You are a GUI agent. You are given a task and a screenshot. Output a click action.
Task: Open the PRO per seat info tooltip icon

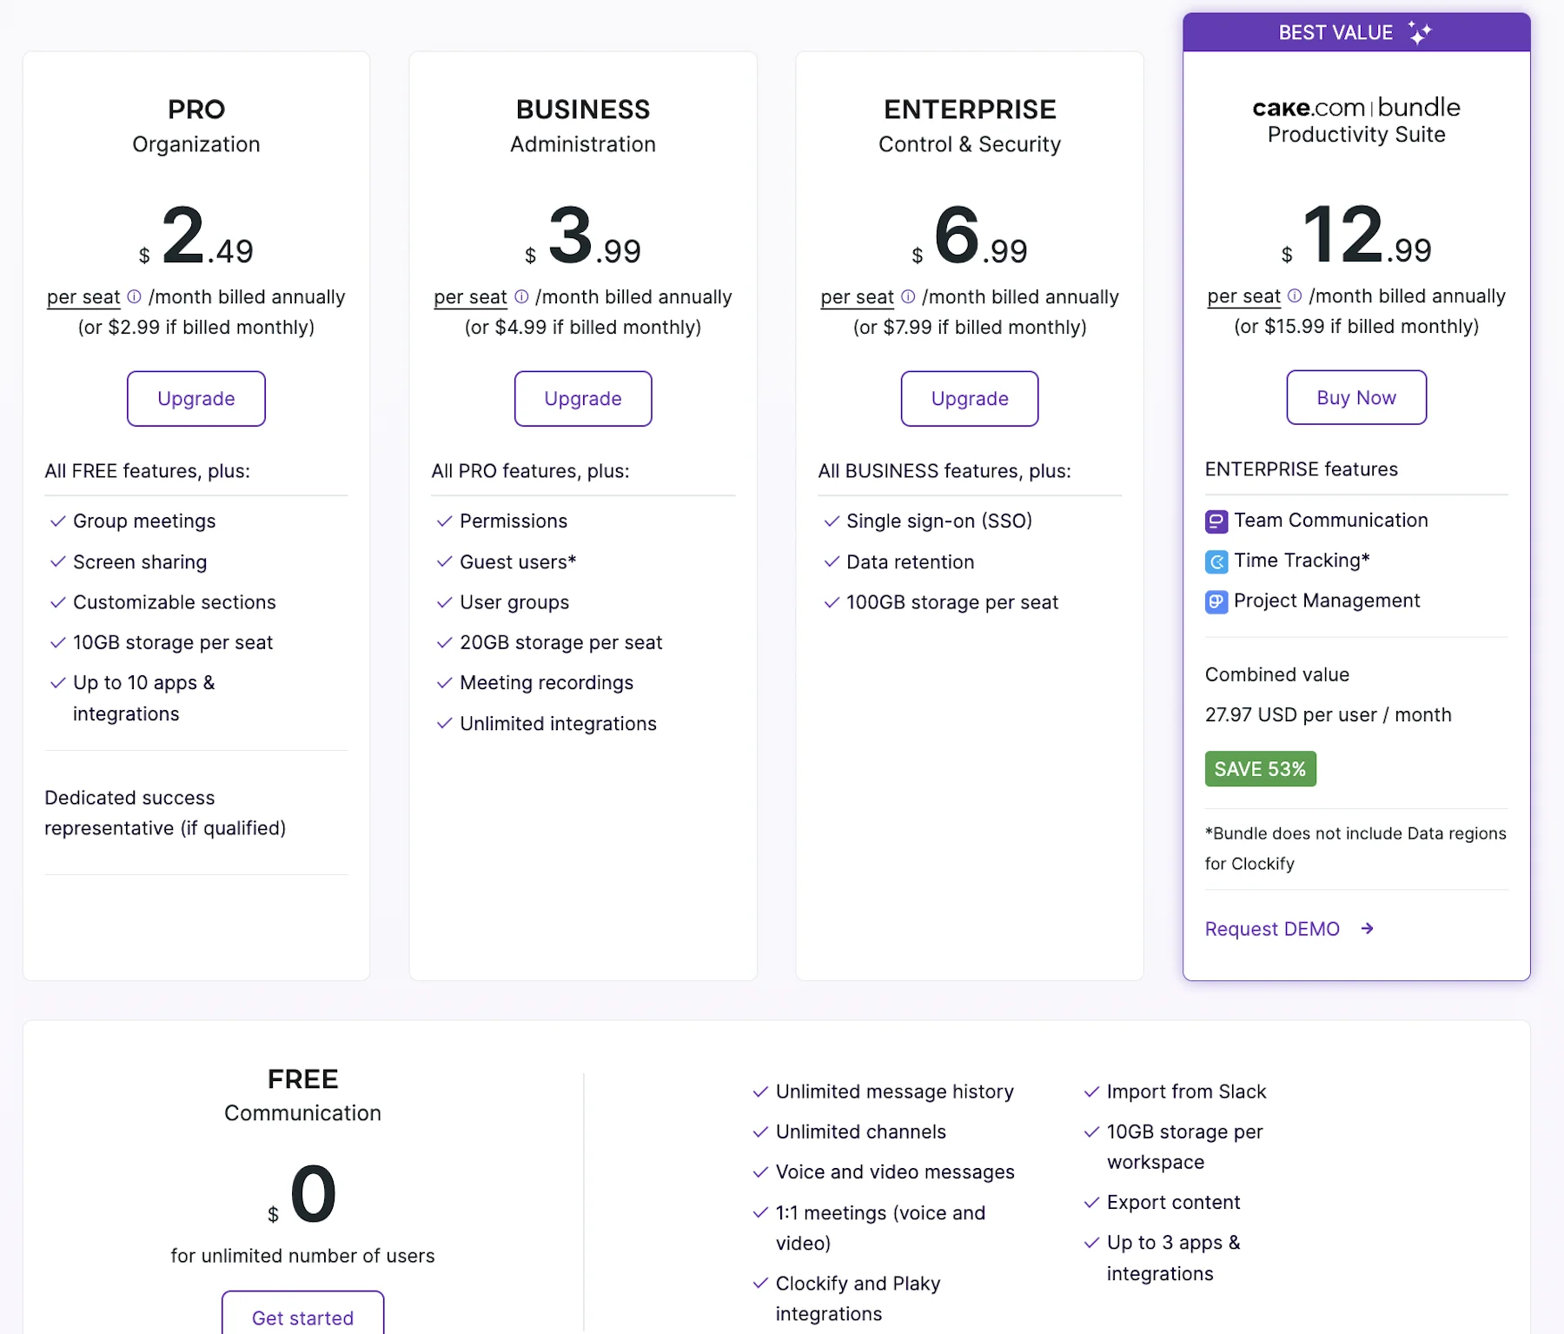(x=133, y=297)
